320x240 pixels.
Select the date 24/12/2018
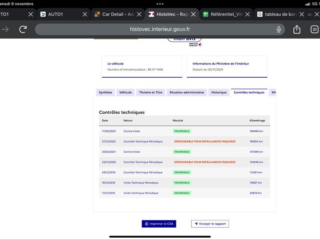pyautogui.click(x=108, y=172)
